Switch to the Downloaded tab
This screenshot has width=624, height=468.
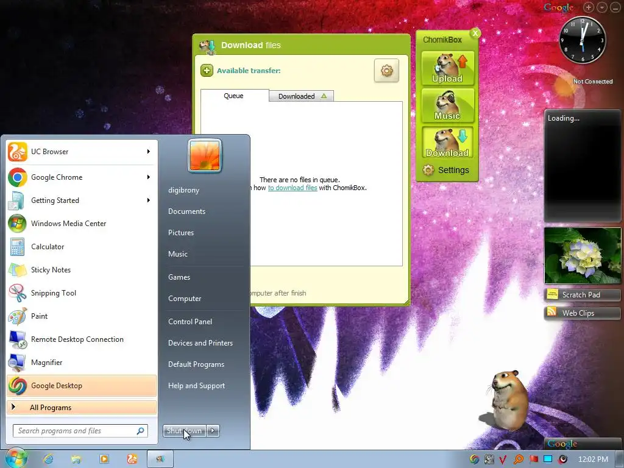click(x=301, y=96)
